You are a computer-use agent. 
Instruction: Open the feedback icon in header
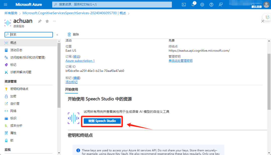point(221,5)
